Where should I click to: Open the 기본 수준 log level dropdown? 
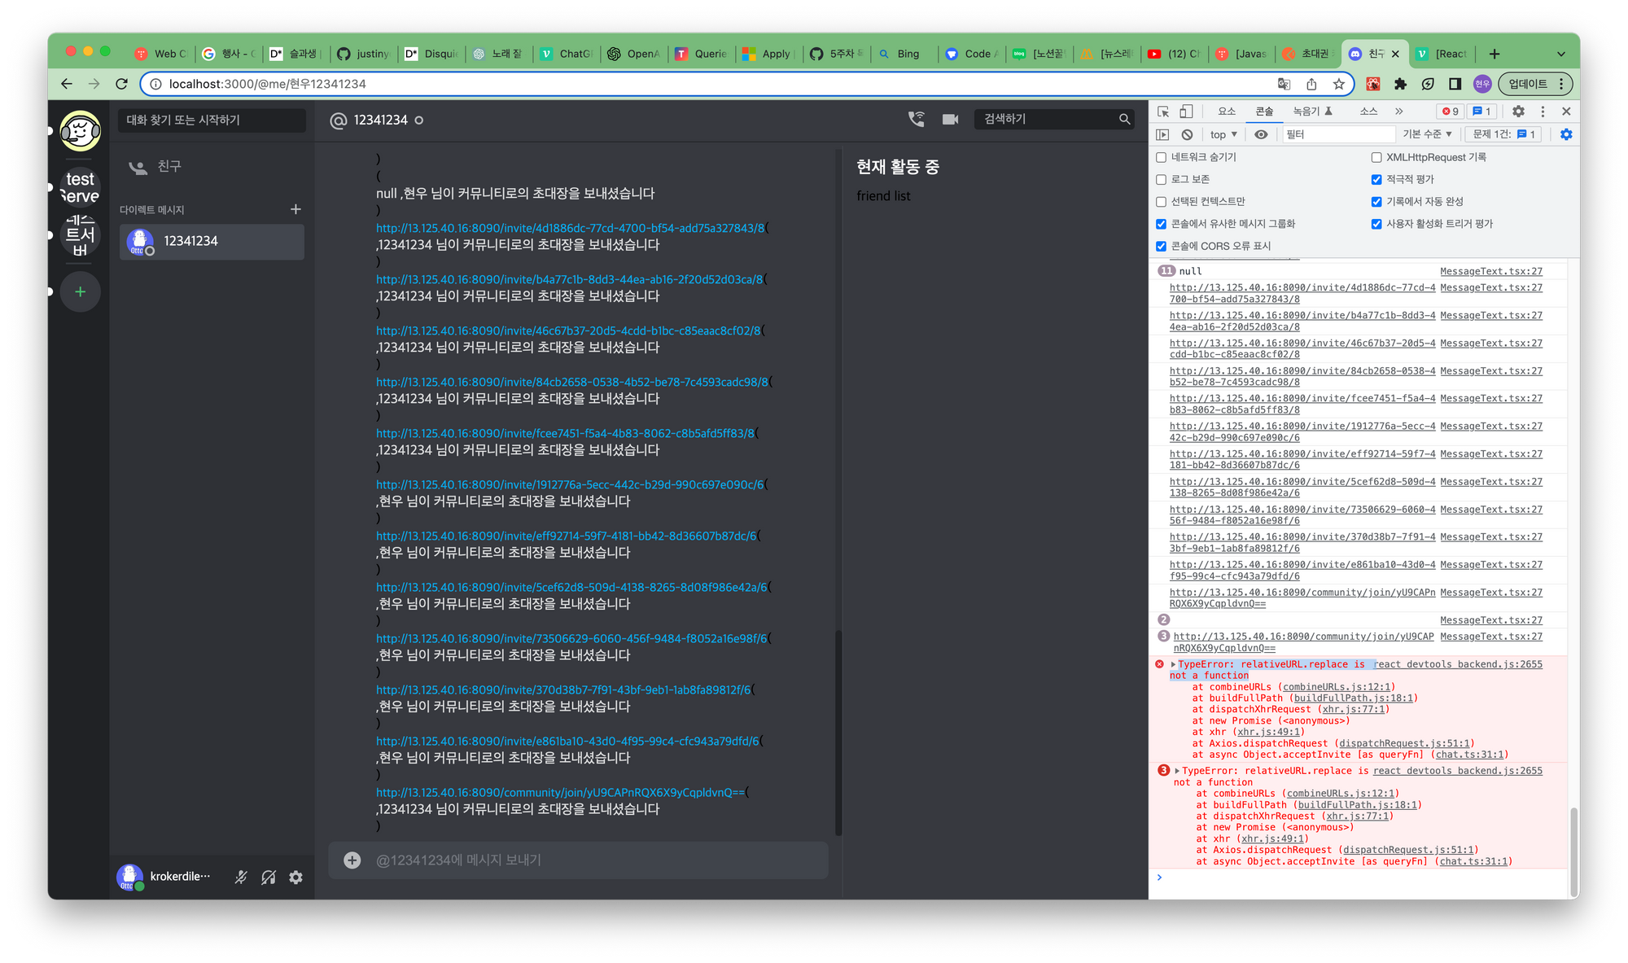point(1427,134)
